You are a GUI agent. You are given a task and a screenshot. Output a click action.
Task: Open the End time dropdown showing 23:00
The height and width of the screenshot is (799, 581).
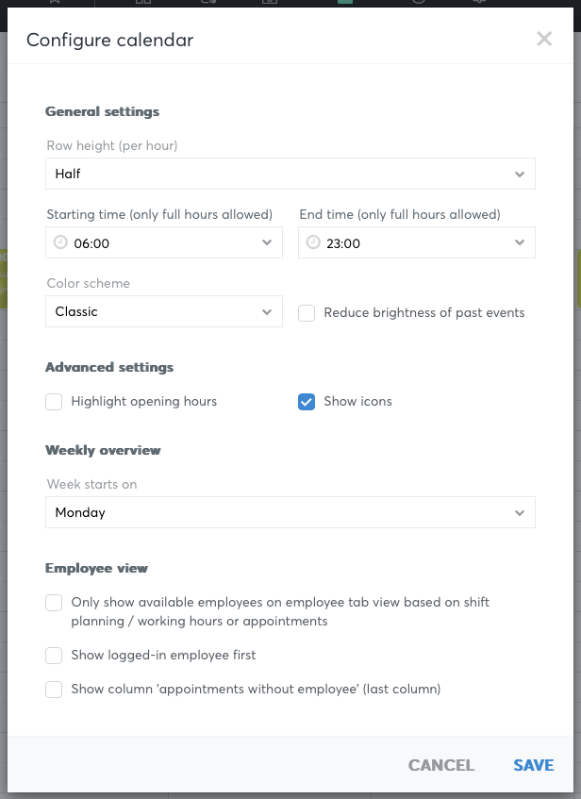point(417,242)
